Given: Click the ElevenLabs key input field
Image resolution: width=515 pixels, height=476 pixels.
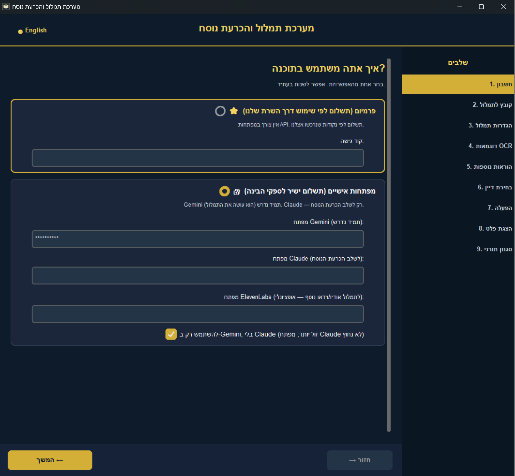Looking at the screenshot, I should [198, 314].
